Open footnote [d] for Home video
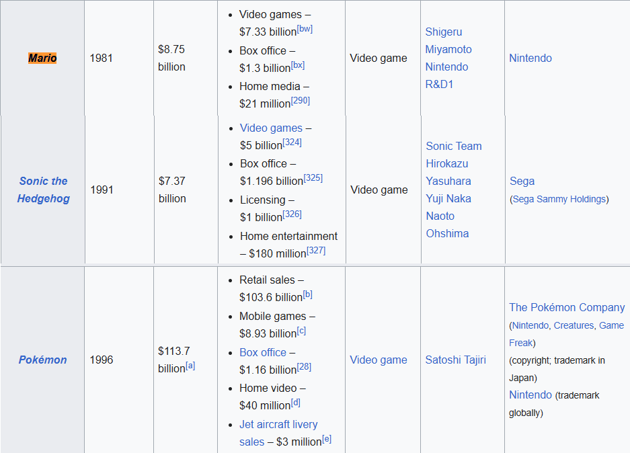Image resolution: width=630 pixels, height=453 pixels. (295, 403)
